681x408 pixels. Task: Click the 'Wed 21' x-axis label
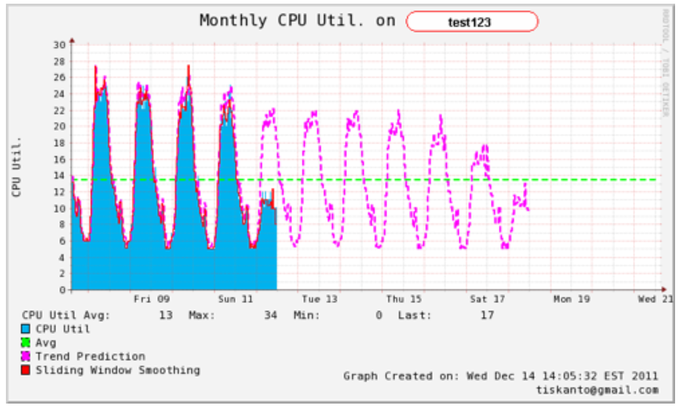coord(655,299)
